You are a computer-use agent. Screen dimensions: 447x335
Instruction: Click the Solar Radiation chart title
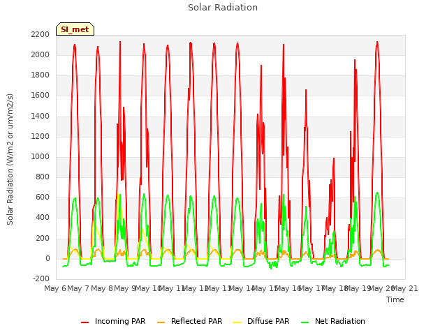[223, 8]
